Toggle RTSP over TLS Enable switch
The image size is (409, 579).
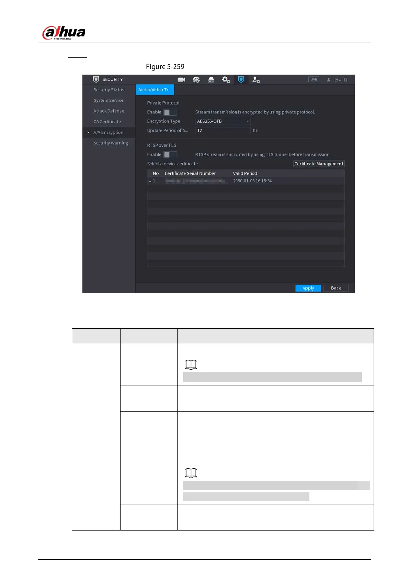pyautogui.click(x=170, y=155)
